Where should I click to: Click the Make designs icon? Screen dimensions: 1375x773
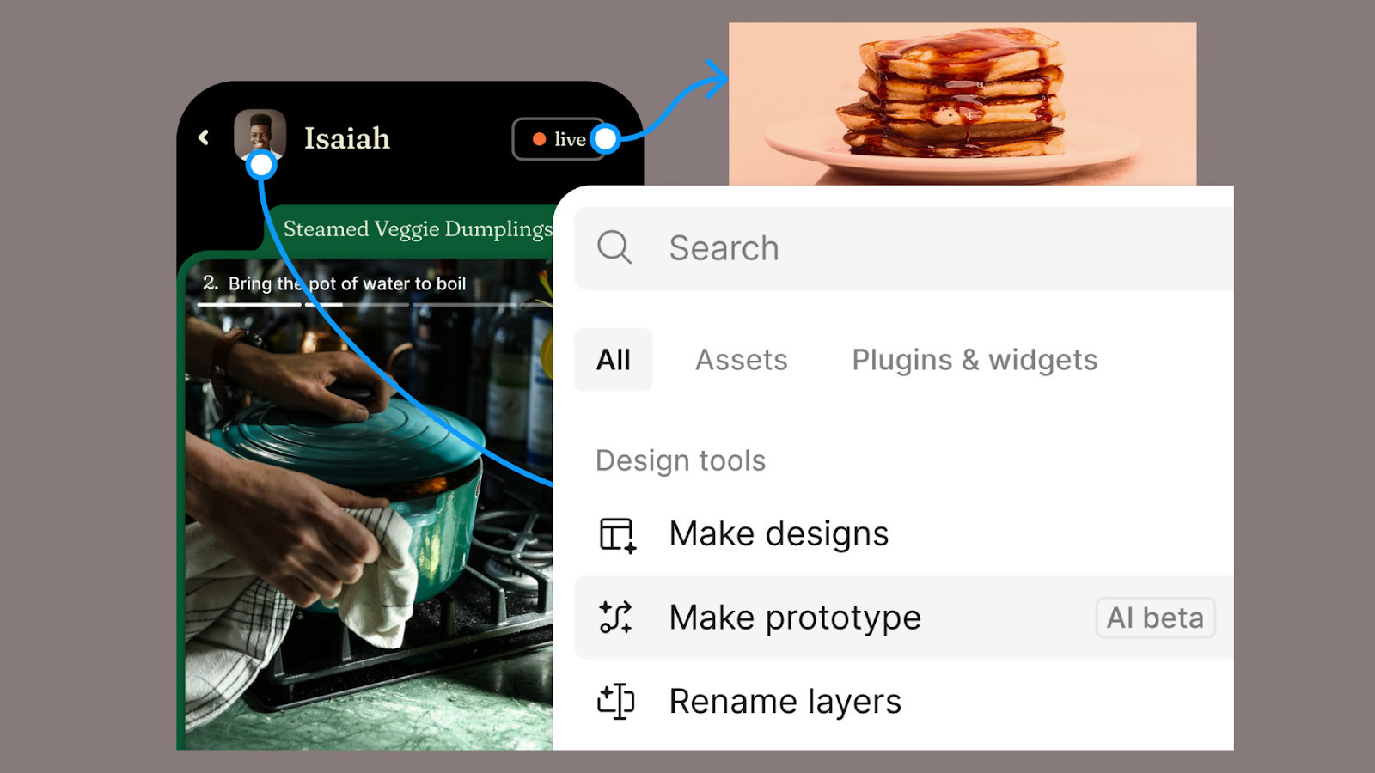[x=617, y=534]
